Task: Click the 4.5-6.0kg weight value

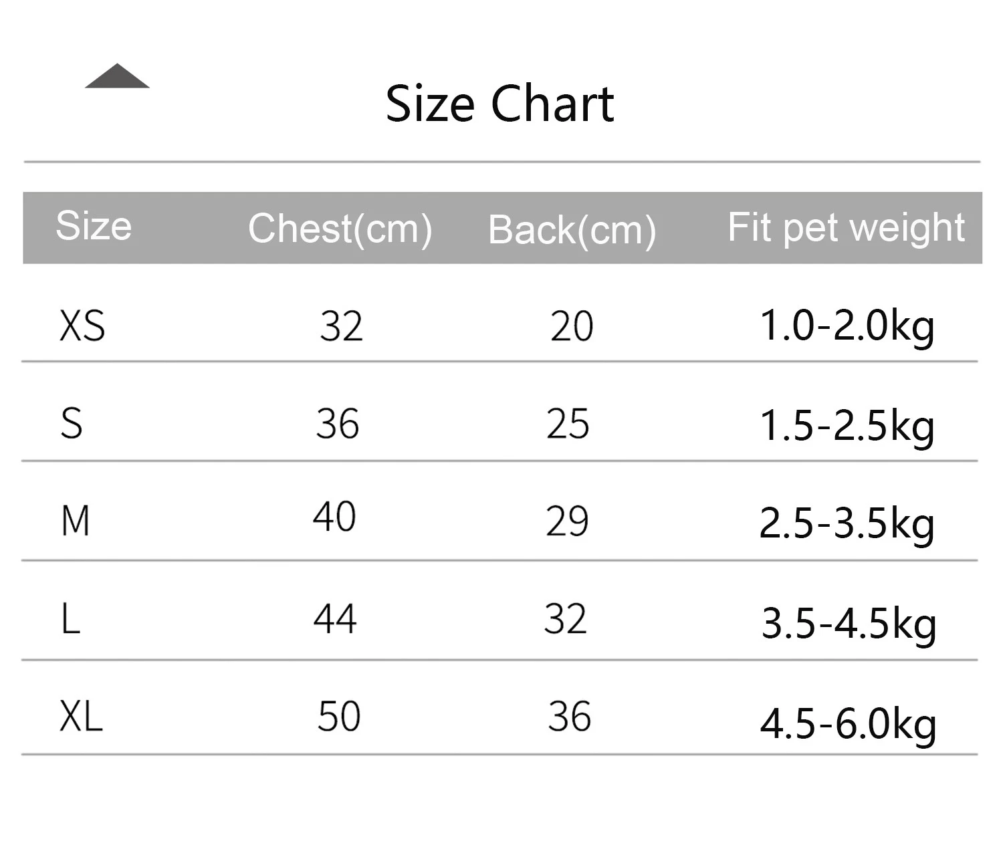Action: pos(848,724)
